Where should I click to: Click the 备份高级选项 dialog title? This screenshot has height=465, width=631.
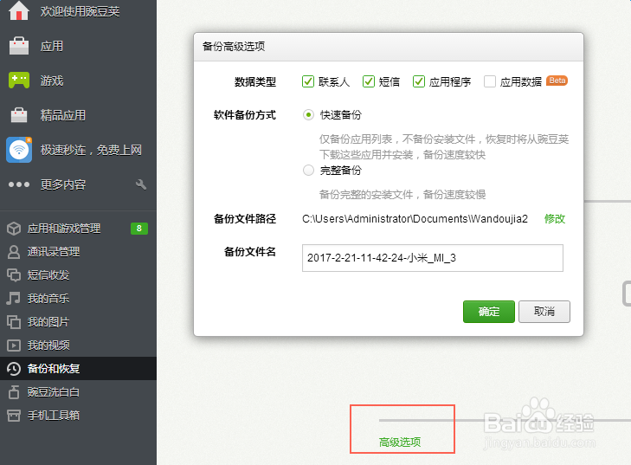click(x=234, y=46)
